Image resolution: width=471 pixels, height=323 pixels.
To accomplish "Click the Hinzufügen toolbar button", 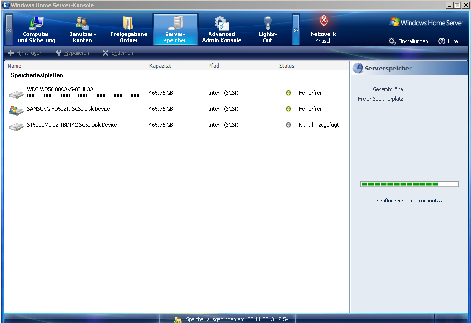I will click(x=25, y=53).
